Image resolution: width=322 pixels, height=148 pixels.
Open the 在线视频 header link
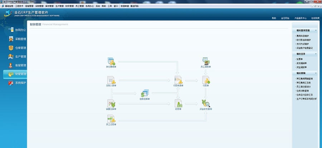pos(315,18)
